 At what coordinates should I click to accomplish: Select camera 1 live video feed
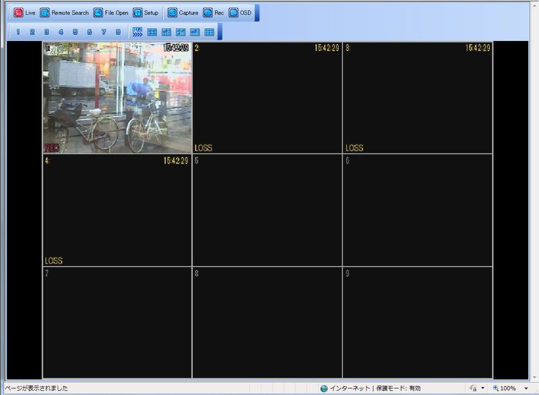click(x=117, y=98)
